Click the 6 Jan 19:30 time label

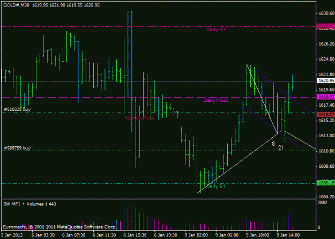click(166, 235)
